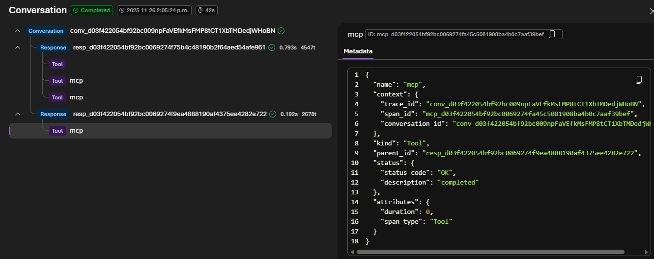Click the "trace_id" line in the JSON
This screenshot has width=654, height=259.
click(x=512, y=104)
